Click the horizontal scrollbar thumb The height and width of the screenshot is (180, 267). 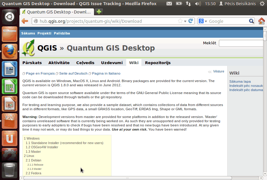pyautogui.click(x=128, y=178)
